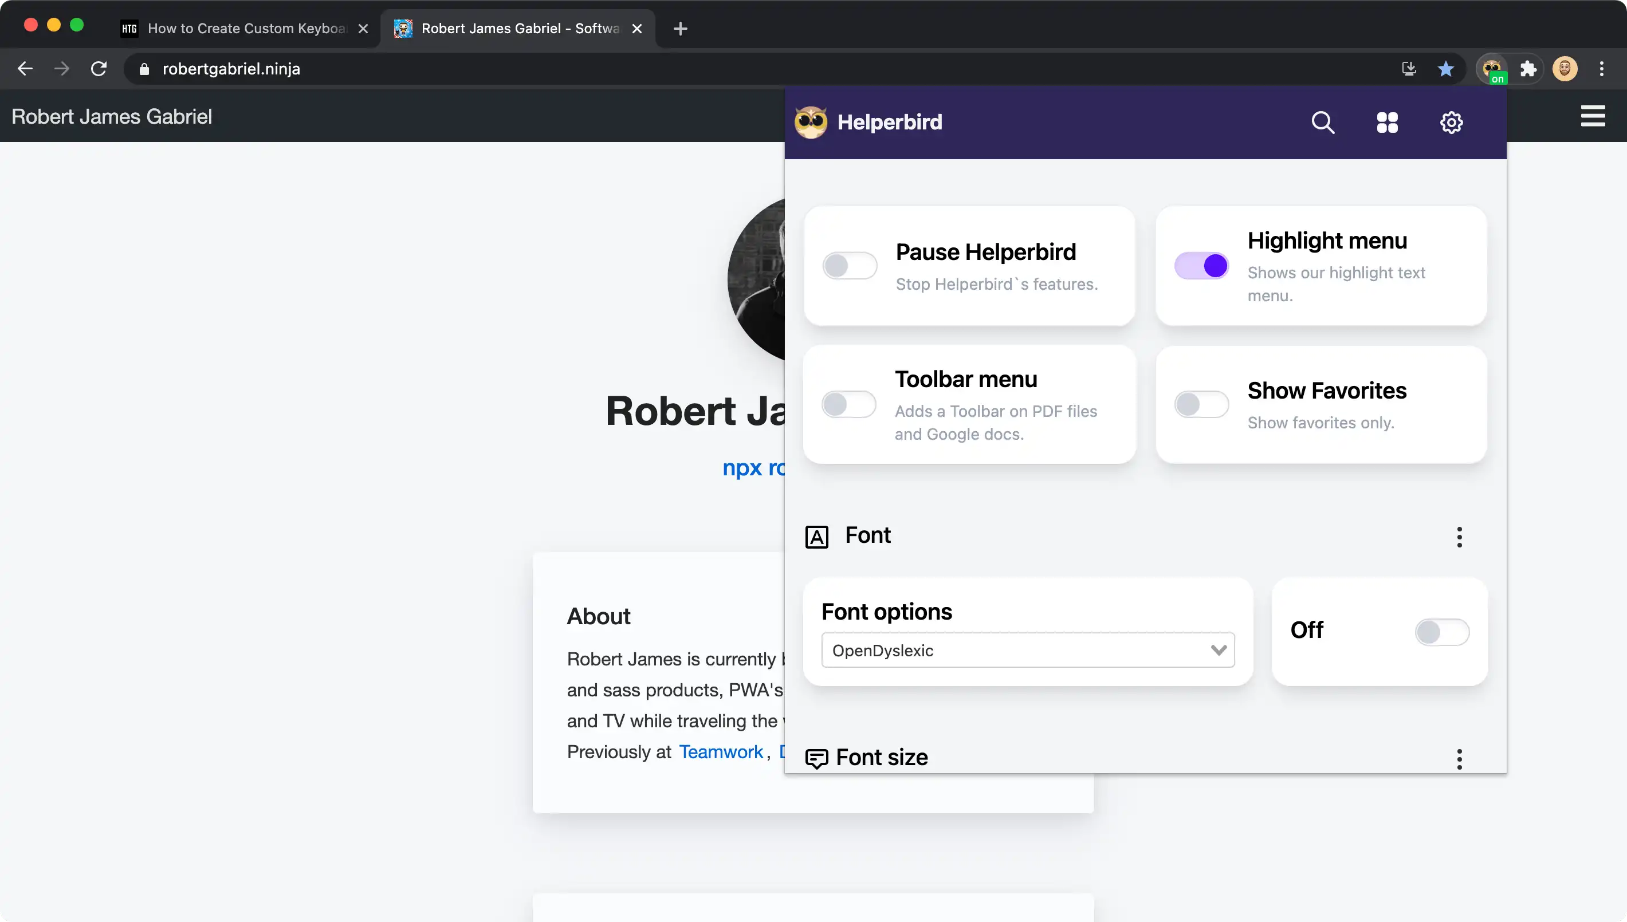The width and height of the screenshot is (1627, 922).
Task: Click the Show Favorites card title
Action: pos(1327,390)
